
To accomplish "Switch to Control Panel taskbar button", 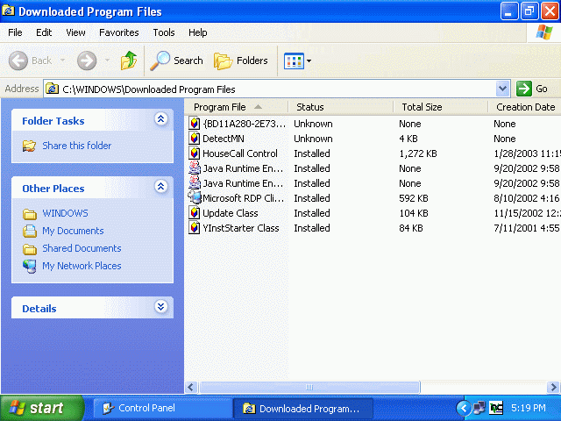I will (x=162, y=408).
